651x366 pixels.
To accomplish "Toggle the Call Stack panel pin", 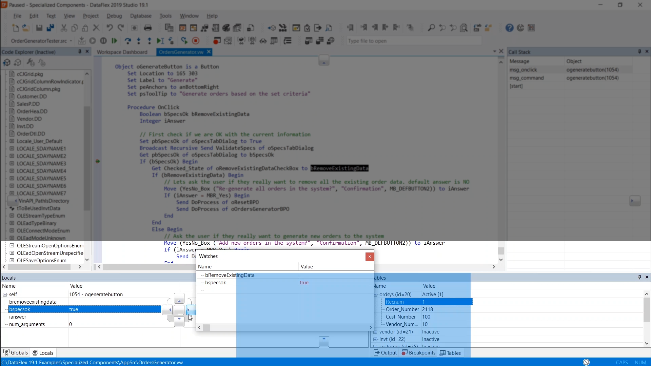I will [639, 52].
